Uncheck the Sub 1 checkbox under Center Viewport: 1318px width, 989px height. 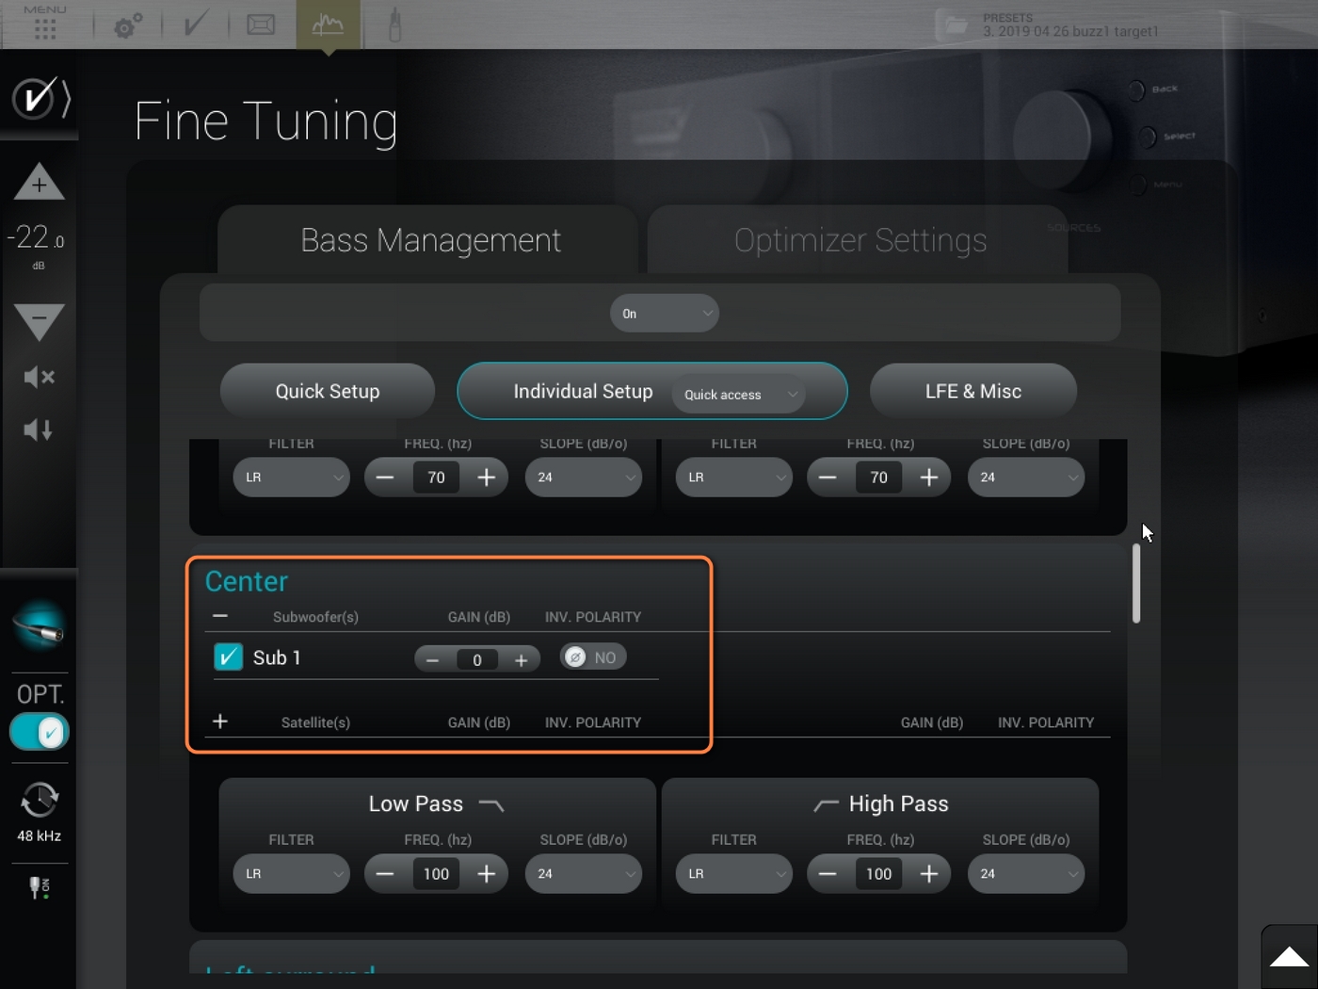pyautogui.click(x=228, y=657)
